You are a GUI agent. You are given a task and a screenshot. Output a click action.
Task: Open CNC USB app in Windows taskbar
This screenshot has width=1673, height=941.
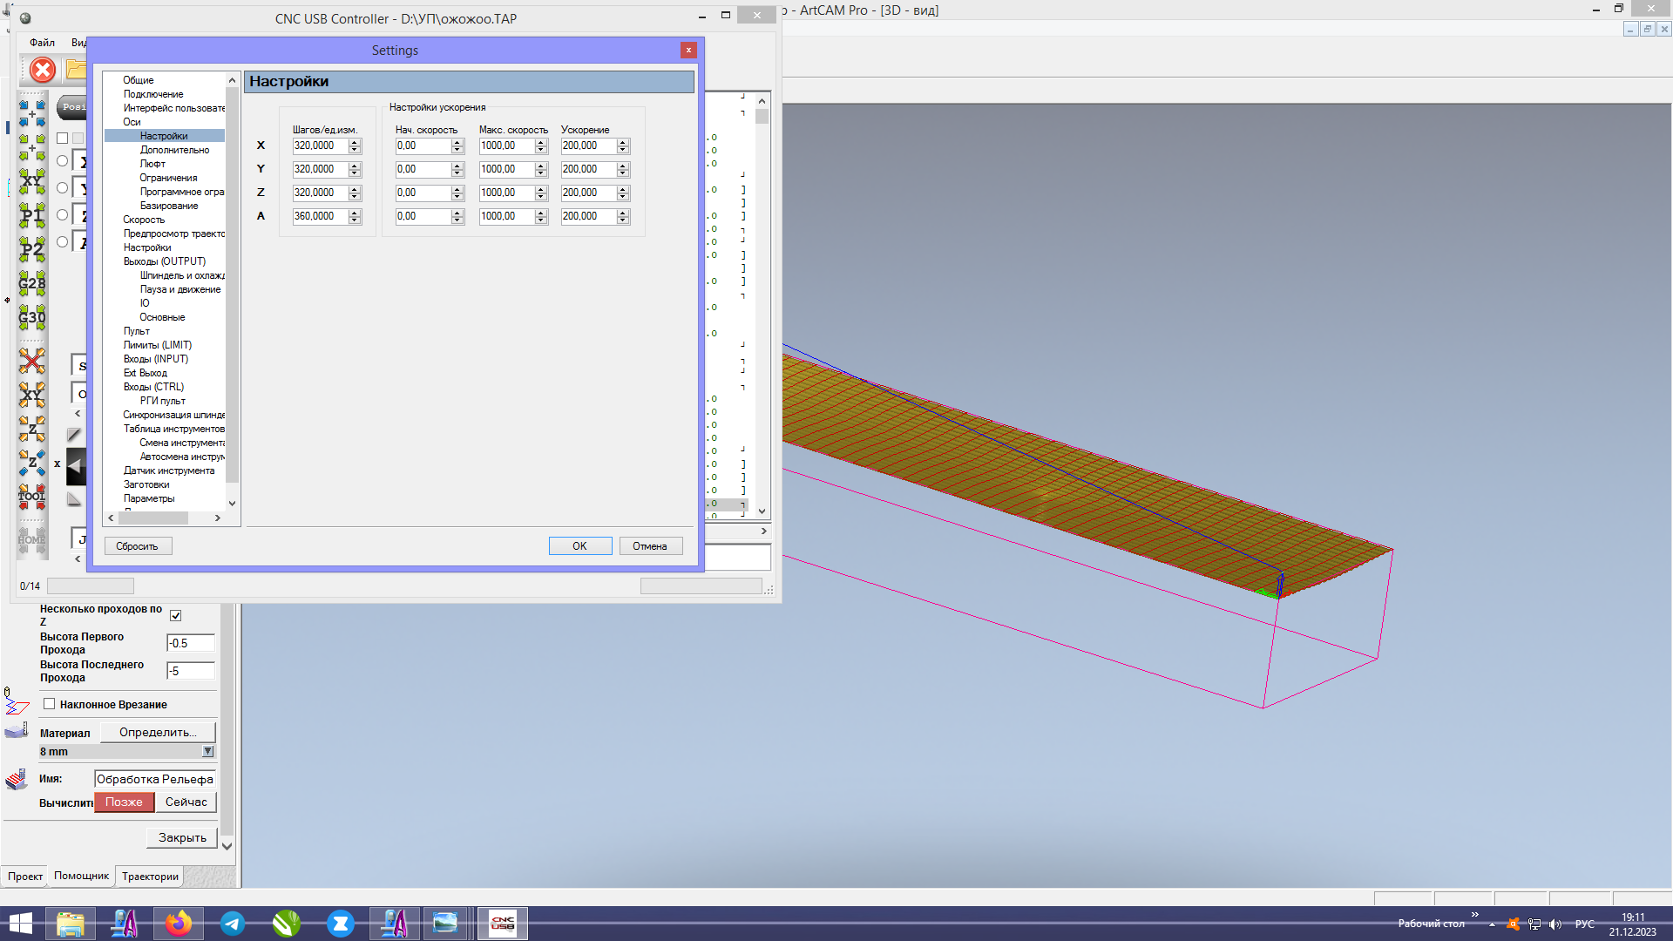pos(503,924)
